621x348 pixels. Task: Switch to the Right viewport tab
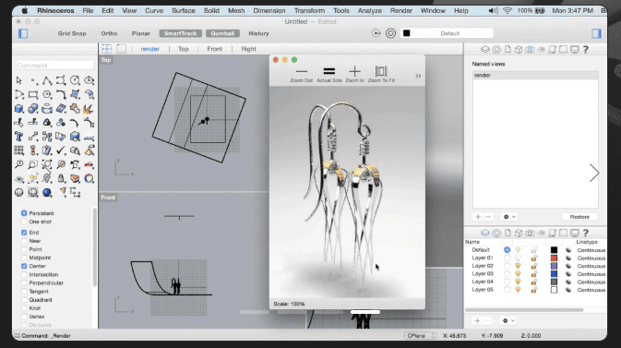[x=248, y=49]
